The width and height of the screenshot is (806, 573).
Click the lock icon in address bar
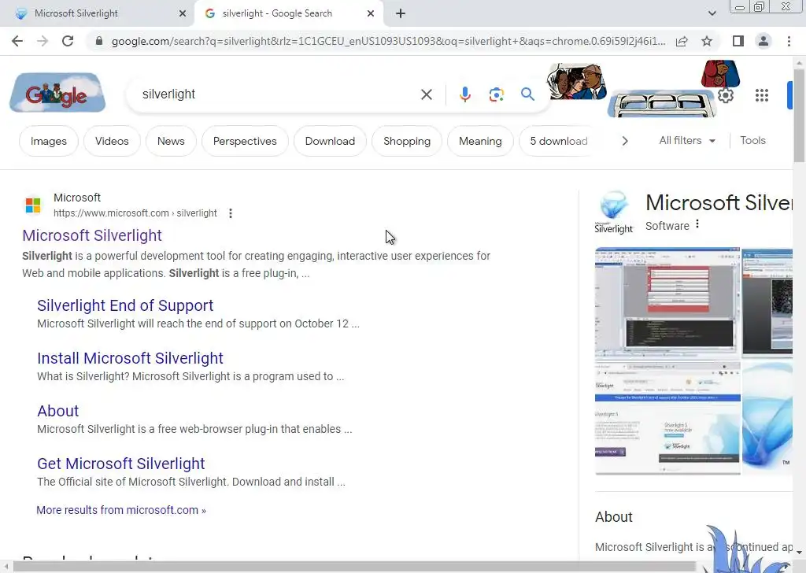pos(99,41)
